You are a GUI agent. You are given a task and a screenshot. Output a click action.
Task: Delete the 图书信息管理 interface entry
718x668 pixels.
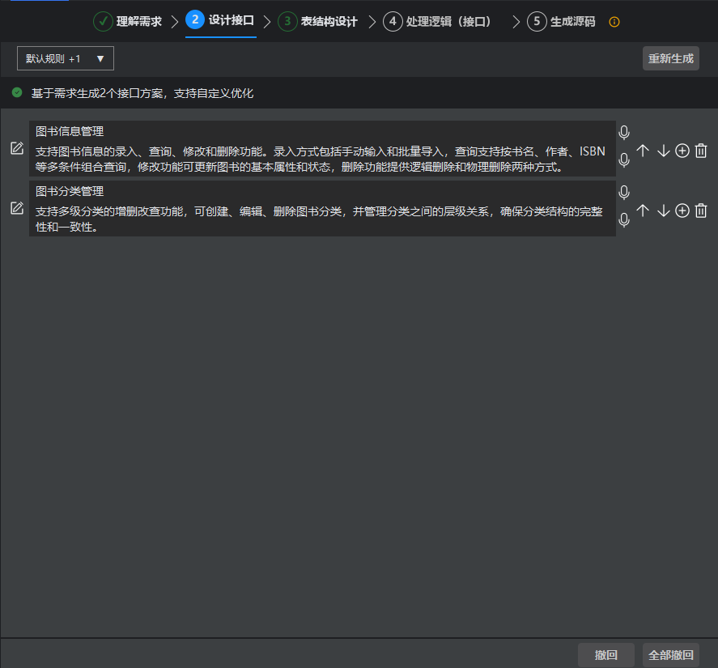701,151
